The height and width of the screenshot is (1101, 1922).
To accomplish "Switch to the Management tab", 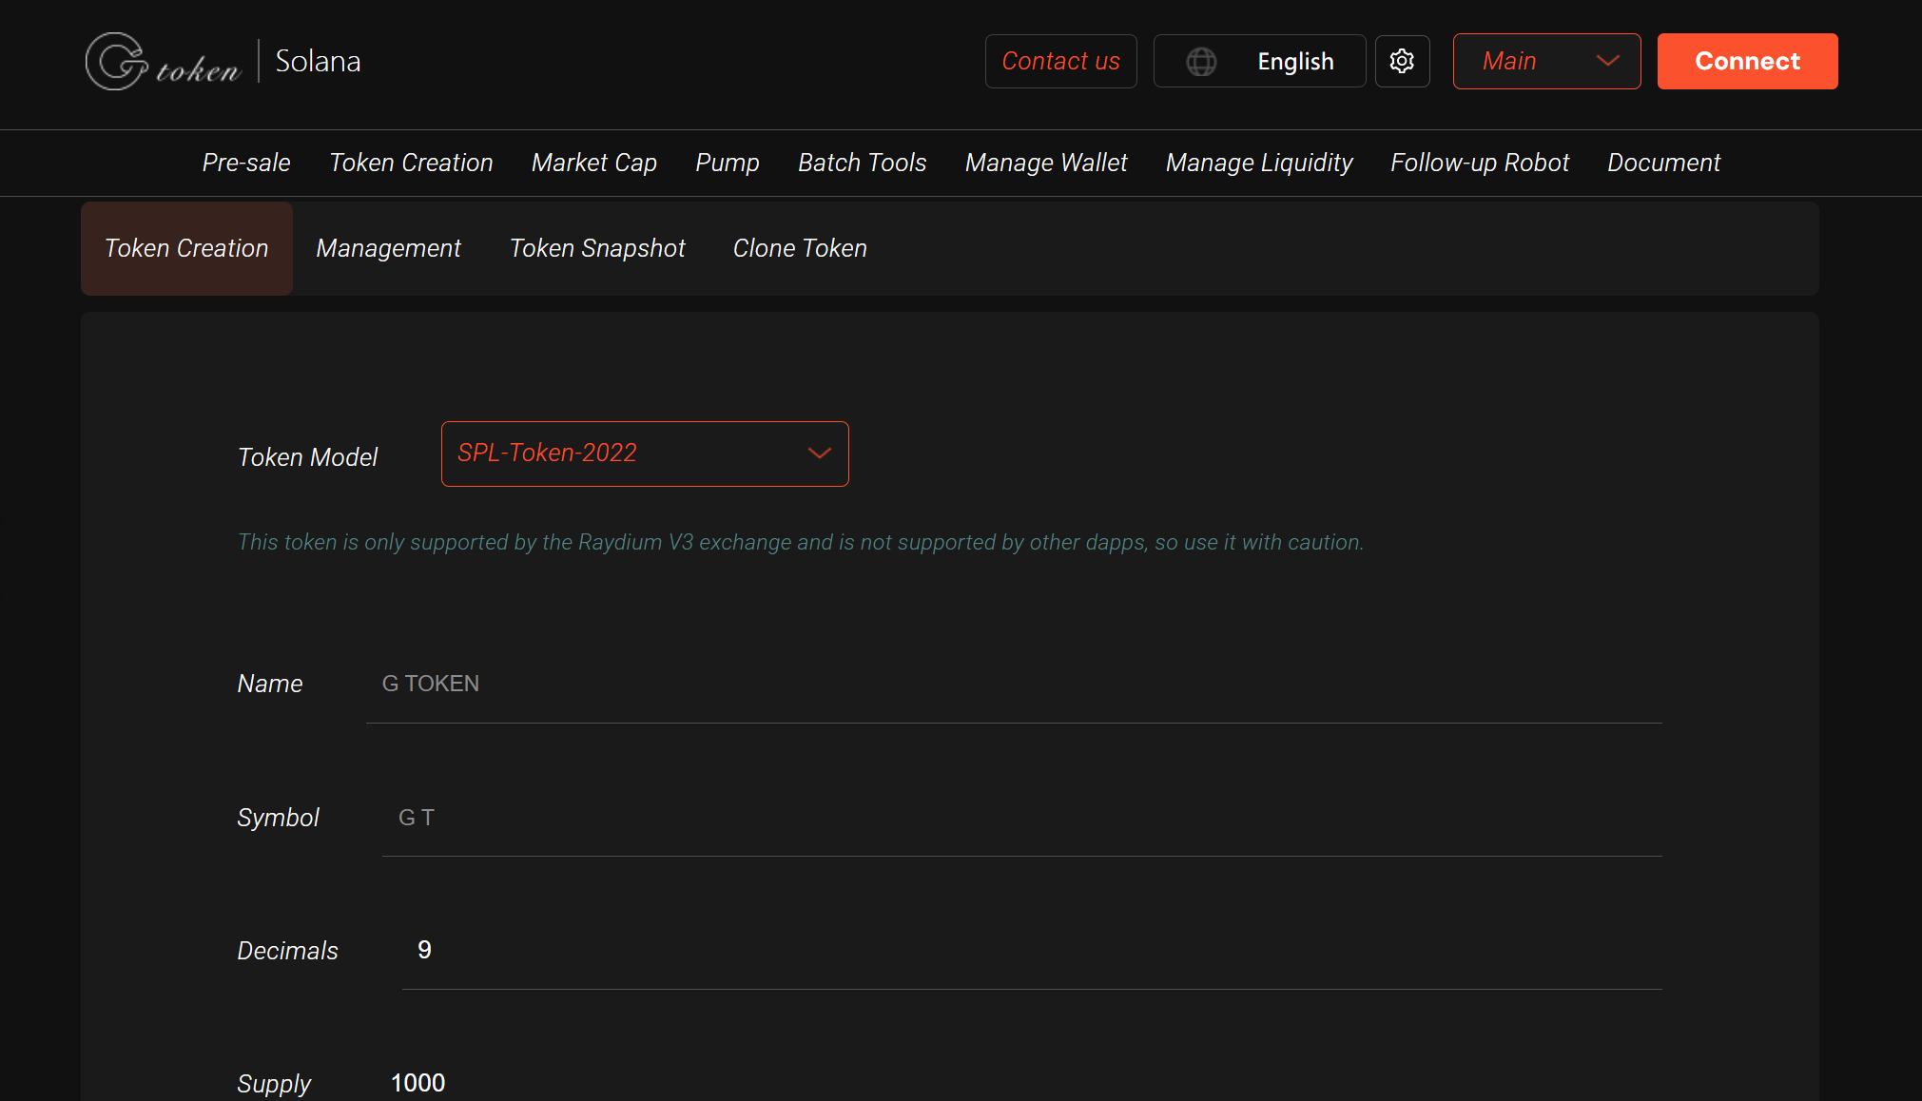I will coord(388,248).
